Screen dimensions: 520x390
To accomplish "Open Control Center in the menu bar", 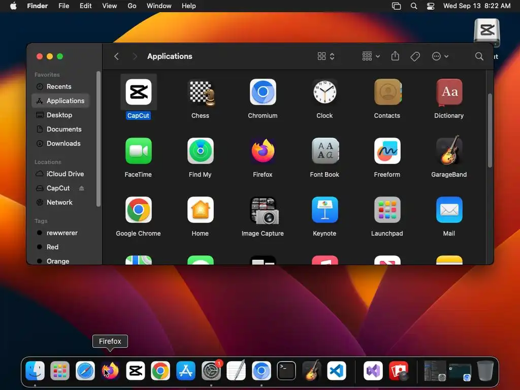I will coord(431,6).
